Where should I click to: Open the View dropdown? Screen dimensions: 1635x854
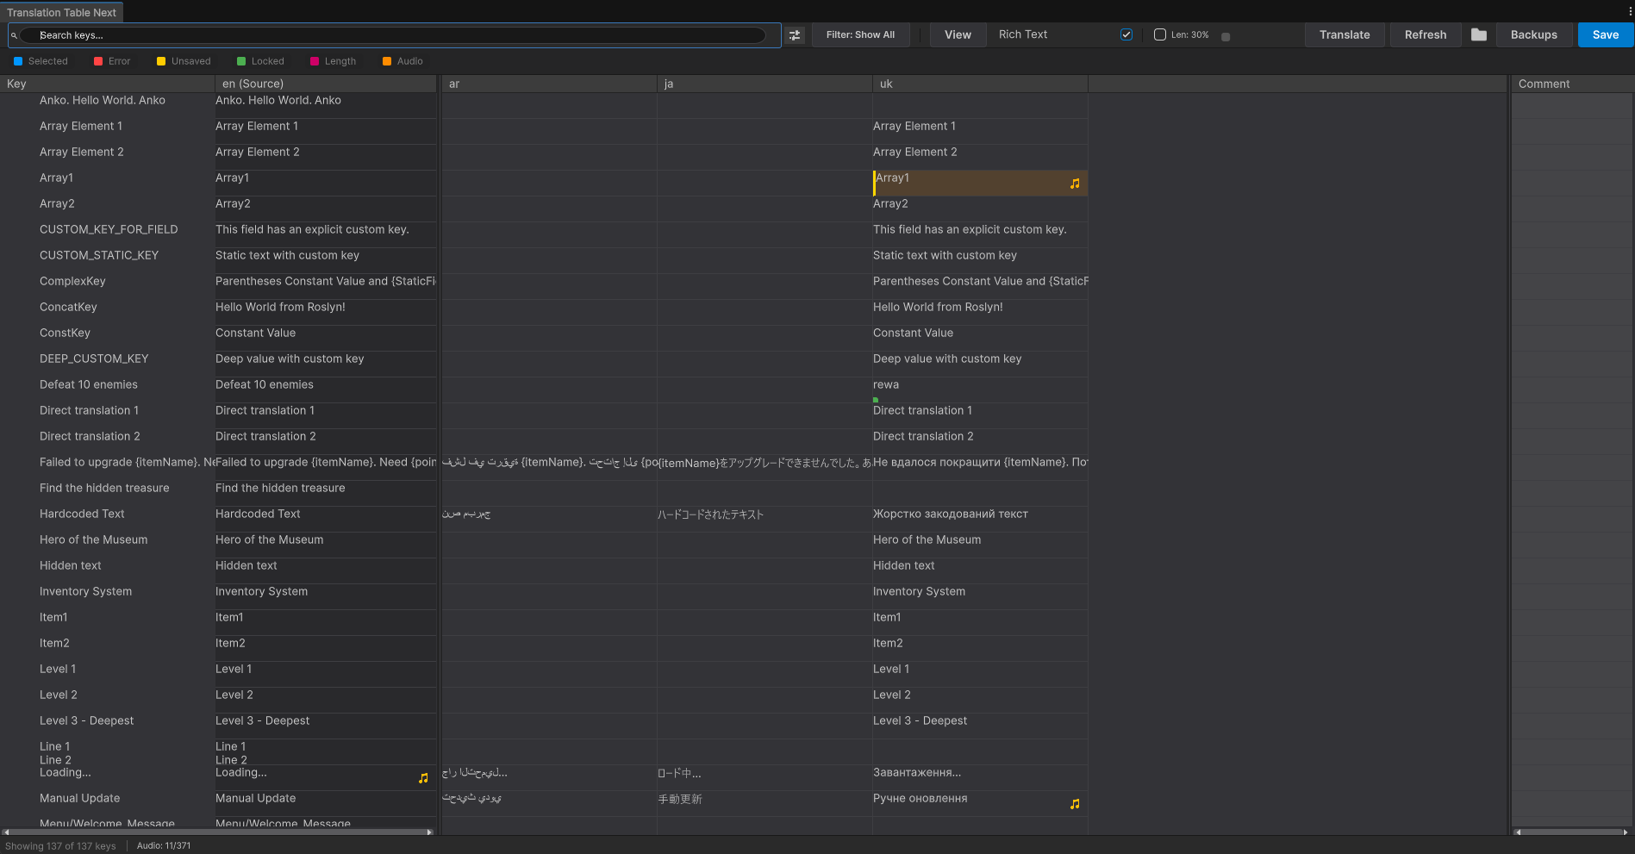click(x=957, y=34)
